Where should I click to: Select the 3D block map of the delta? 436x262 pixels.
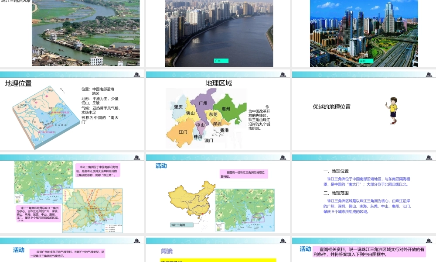coord(46,117)
